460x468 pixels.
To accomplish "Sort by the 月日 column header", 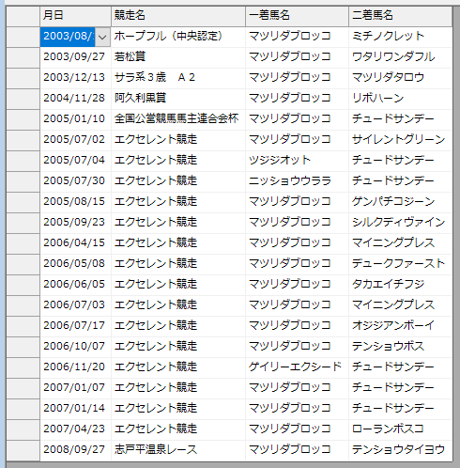I will (x=75, y=16).
